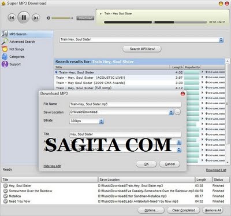Click the Advanced Search magnifier icon
This screenshot has width=231, height=216.
5,41
